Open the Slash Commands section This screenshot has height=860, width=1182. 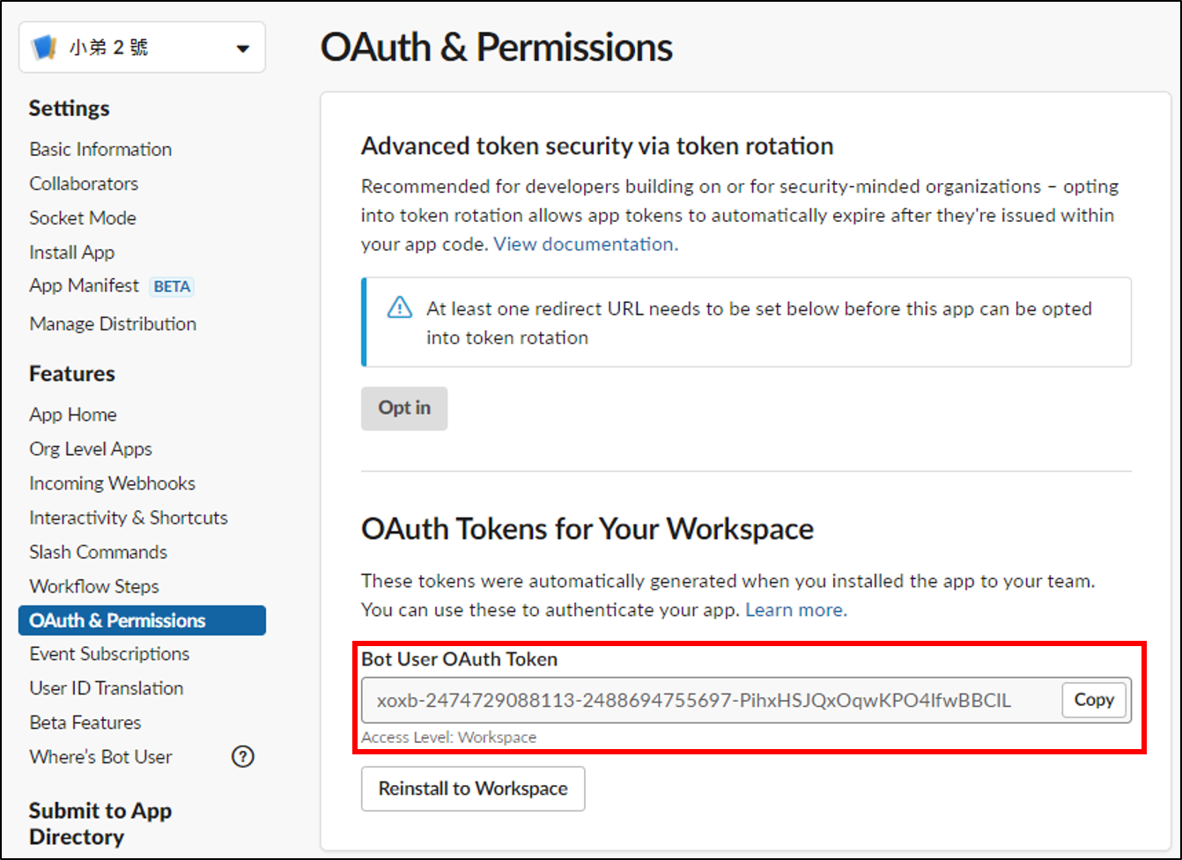point(98,552)
